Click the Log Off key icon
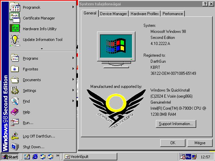This screenshot has height=161, width=215. click(15, 136)
